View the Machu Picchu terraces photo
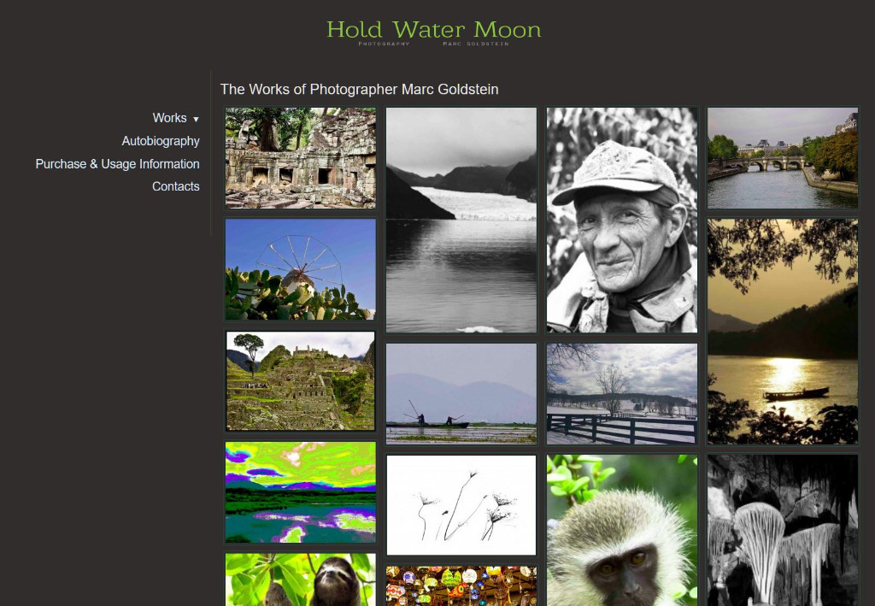The height and width of the screenshot is (606, 875). click(x=301, y=381)
